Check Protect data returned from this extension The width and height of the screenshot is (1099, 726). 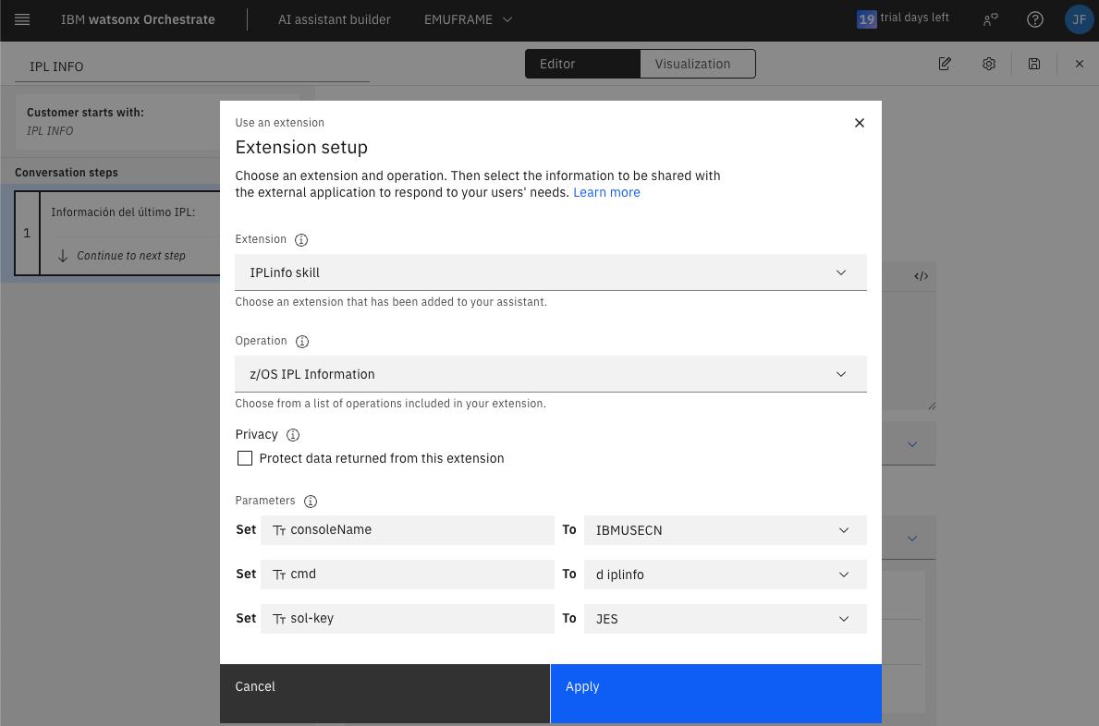pyautogui.click(x=245, y=458)
